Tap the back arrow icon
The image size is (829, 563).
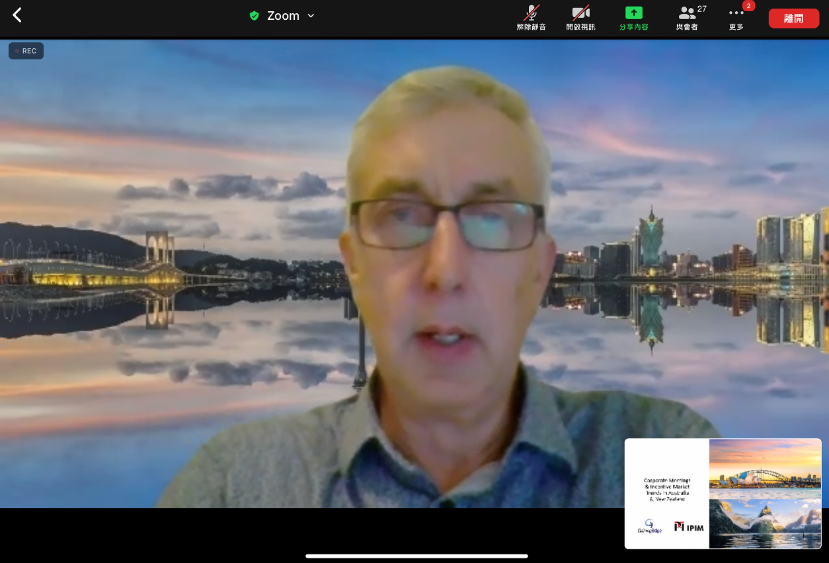18,15
